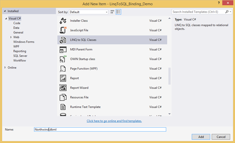The image size is (235, 143).
Task: Click the Installer Class template icon
Action: pos(63,21)
